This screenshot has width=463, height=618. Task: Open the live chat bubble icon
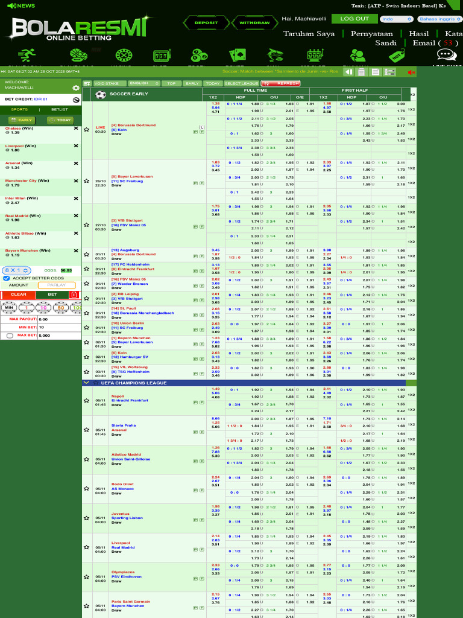[447, 55]
